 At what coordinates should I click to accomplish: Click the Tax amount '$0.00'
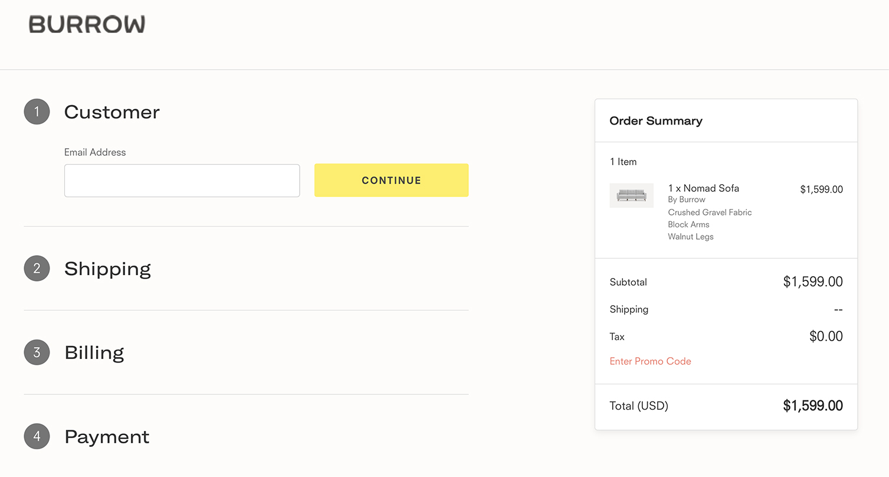click(826, 336)
